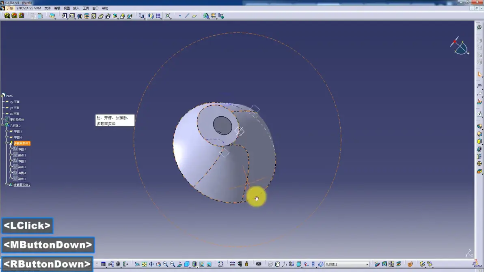Click the Hole tool icon
Screen dimensions: 484x272
click(x=94, y=16)
